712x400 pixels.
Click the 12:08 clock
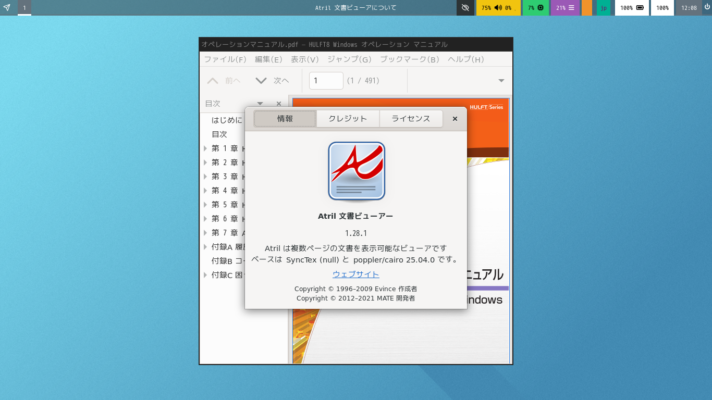point(689,8)
